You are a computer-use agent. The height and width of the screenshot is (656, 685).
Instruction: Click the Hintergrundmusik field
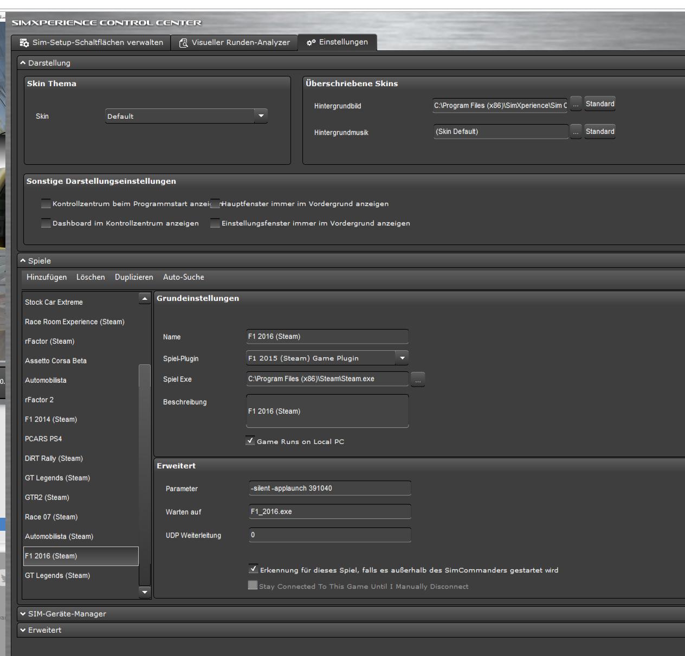tap(500, 132)
